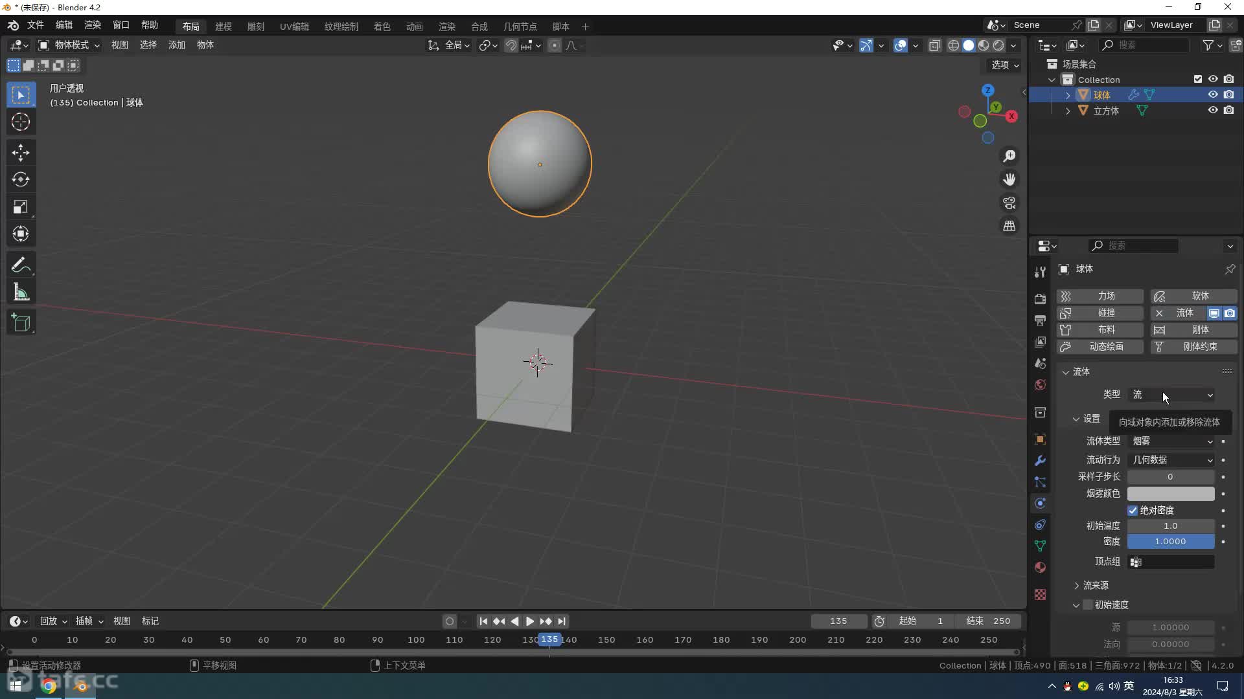
Task: Toggle viewport X-ray mode
Action: coord(934,45)
